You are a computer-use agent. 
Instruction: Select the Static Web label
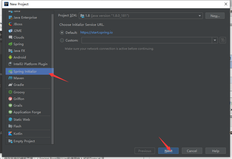click(x=22, y=119)
